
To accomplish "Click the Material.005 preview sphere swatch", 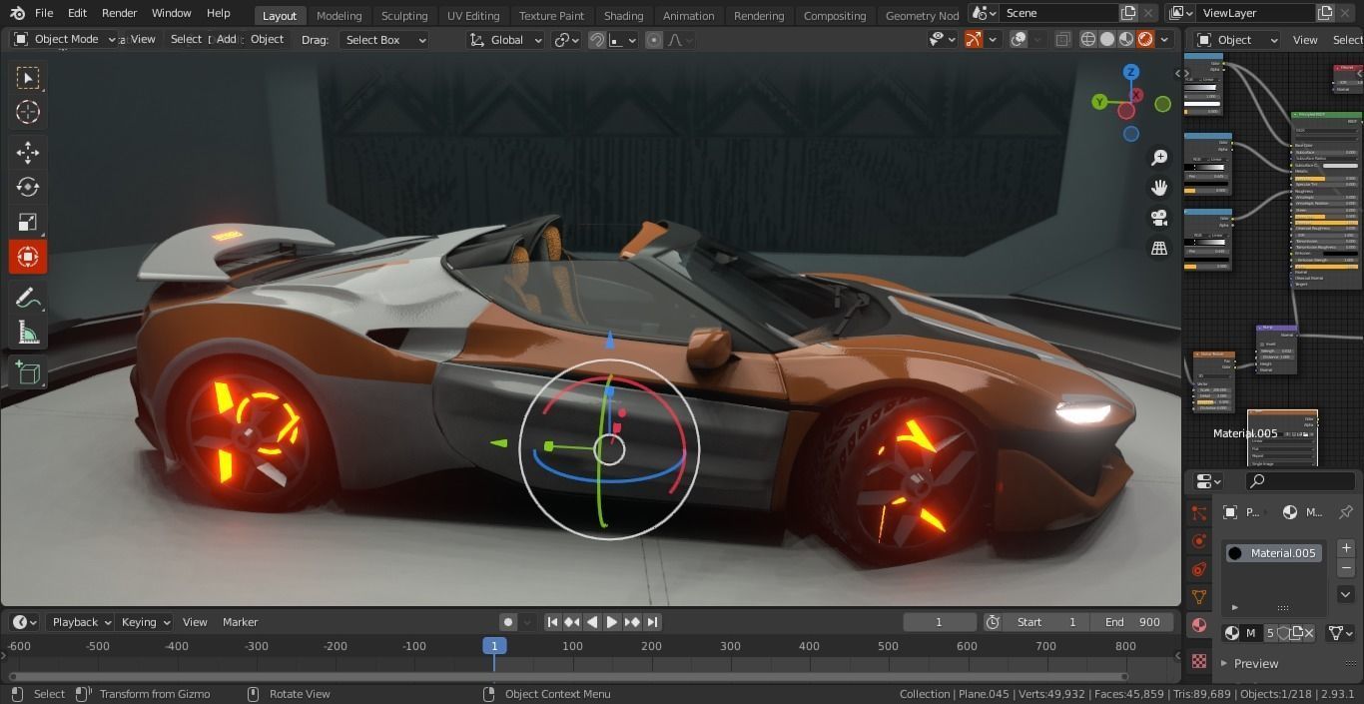I will (1237, 552).
